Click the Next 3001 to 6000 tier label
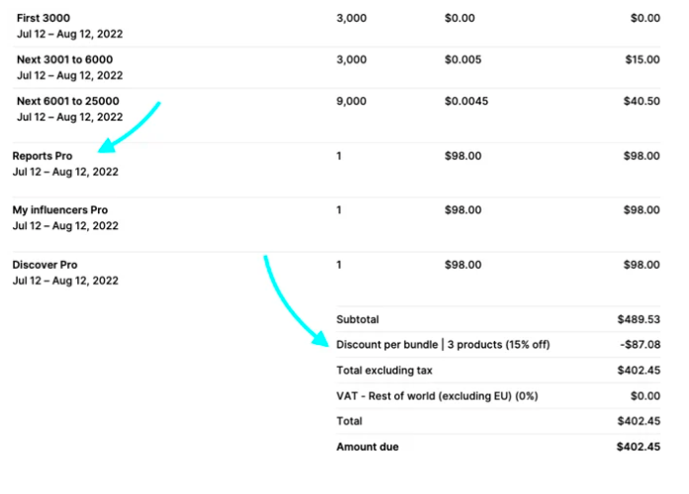The height and width of the screenshot is (494, 689). click(x=64, y=59)
